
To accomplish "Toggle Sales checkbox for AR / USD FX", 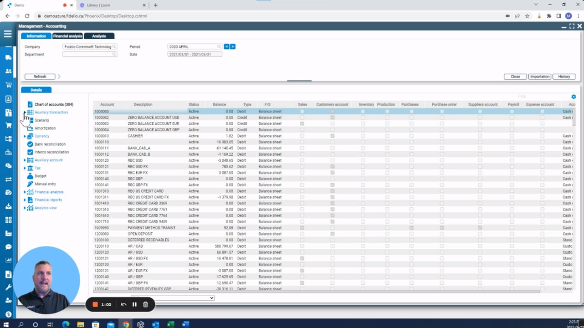I will 302,258.
